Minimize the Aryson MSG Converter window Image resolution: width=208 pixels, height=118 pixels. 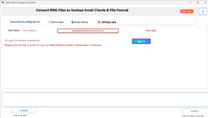click(x=190, y=2)
